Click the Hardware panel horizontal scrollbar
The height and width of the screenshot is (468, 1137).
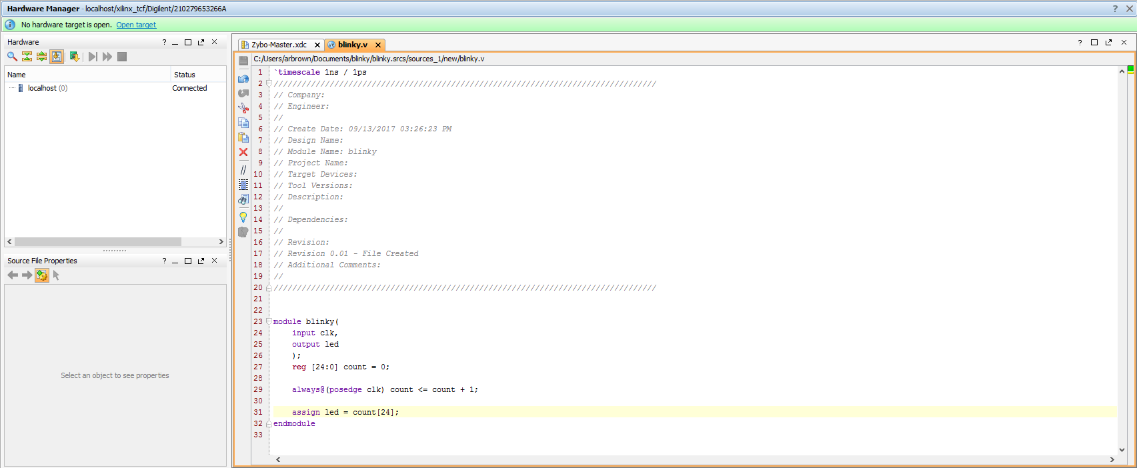(x=98, y=241)
